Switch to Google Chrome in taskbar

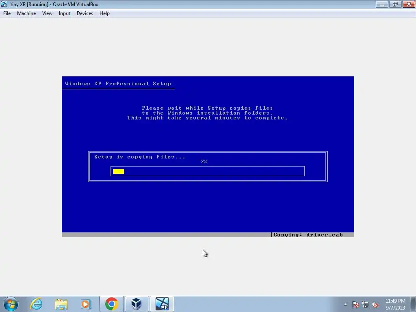(x=111, y=304)
